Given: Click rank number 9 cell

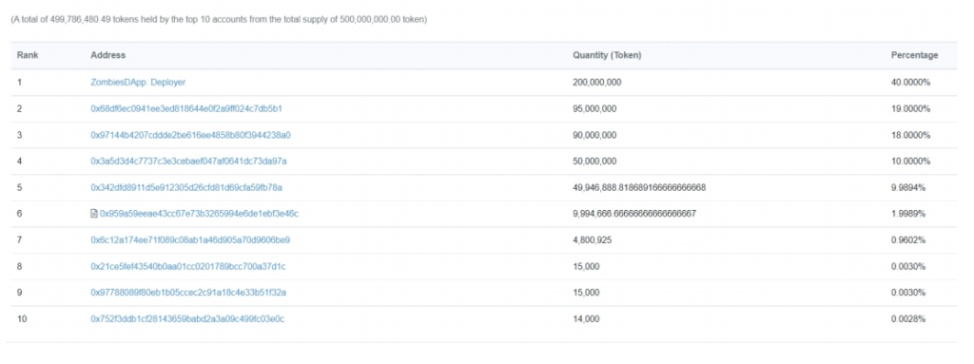Looking at the screenshot, I should tap(19, 293).
